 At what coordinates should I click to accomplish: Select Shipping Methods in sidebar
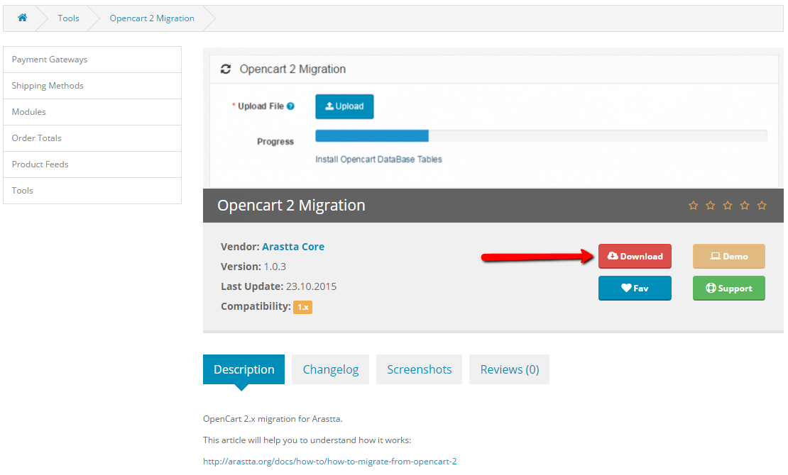coord(92,86)
